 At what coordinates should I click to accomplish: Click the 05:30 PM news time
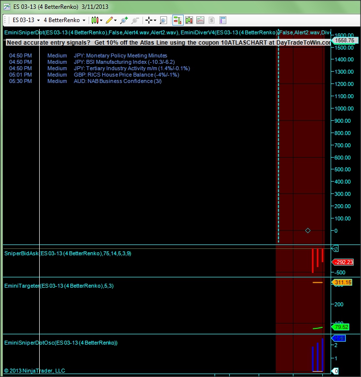(21, 81)
